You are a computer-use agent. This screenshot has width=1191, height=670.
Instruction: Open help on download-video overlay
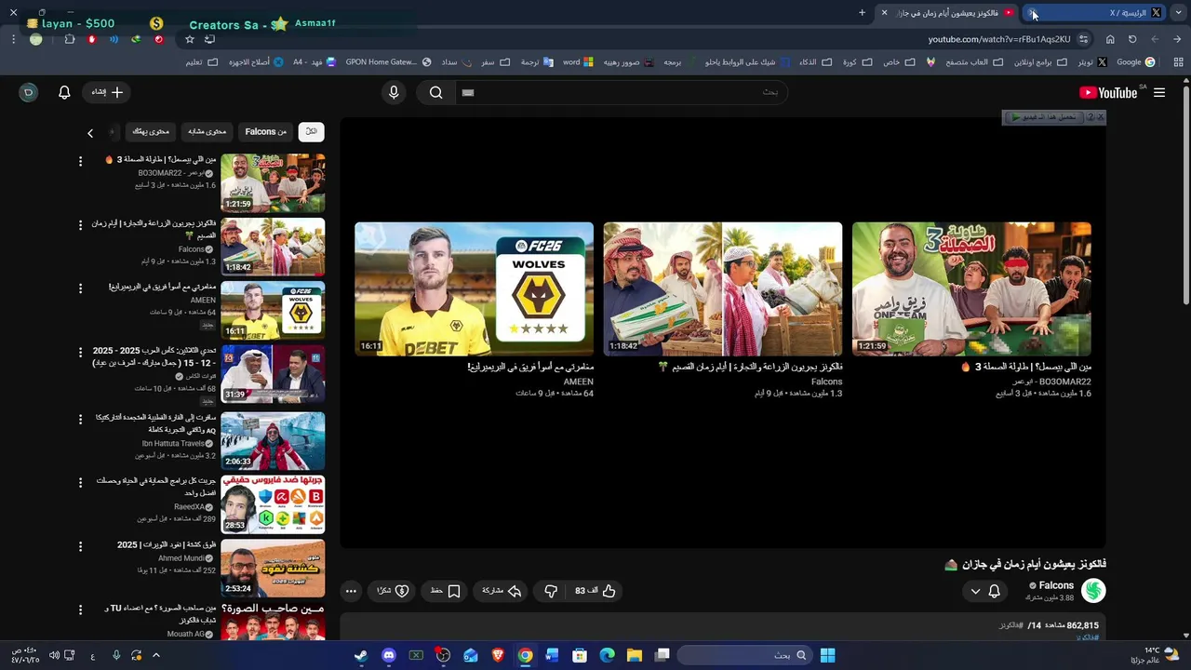[1090, 117]
